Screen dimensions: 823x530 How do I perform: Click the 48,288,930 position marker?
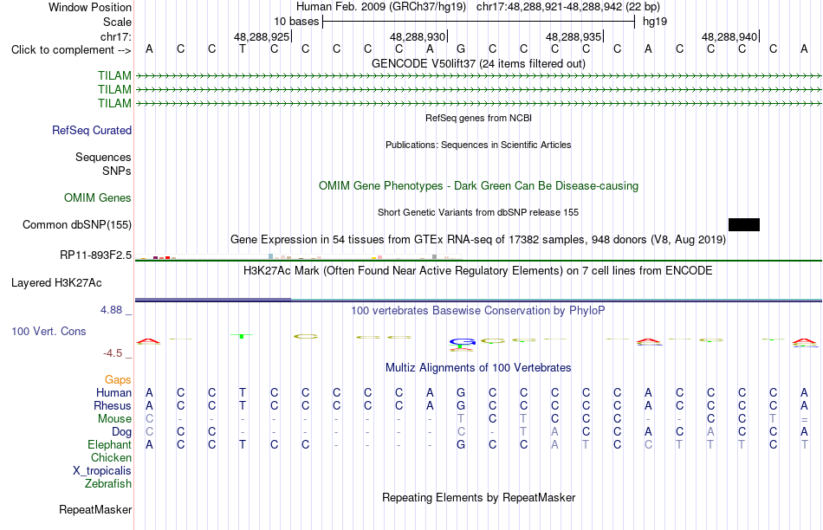point(418,36)
